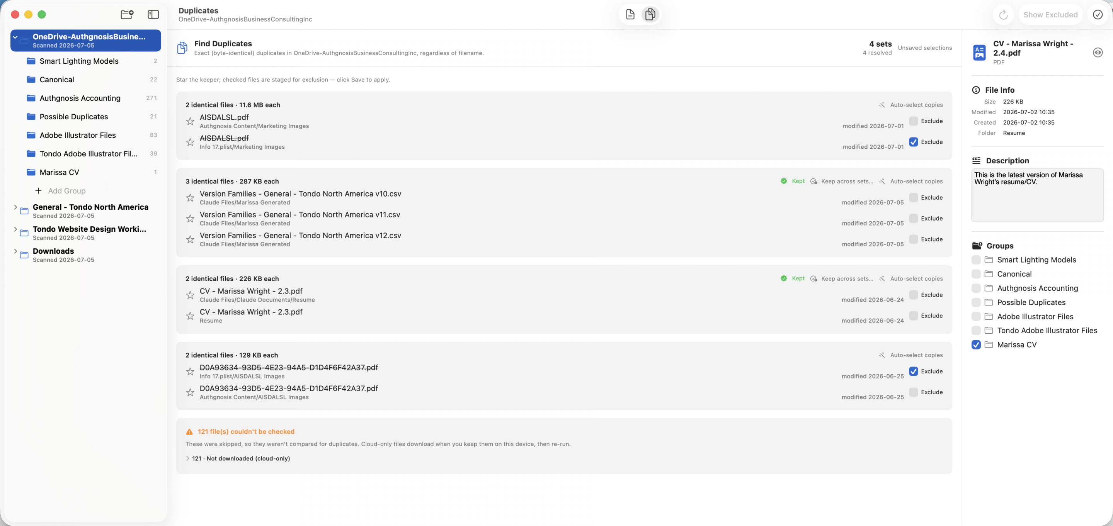Toggle the sidebar panel icon
The width and height of the screenshot is (1113, 526).
point(153,15)
